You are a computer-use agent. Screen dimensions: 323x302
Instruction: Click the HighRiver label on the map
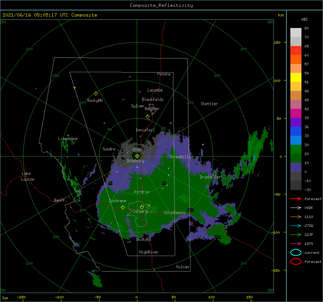[149, 252]
